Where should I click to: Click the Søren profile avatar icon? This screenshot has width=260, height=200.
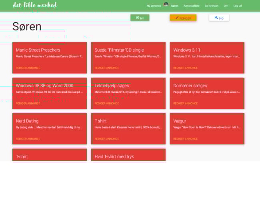click(x=166, y=4)
